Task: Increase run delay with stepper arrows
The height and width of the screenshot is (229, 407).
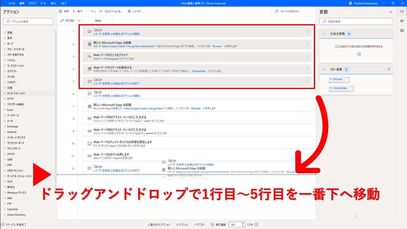Action: (243, 223)
